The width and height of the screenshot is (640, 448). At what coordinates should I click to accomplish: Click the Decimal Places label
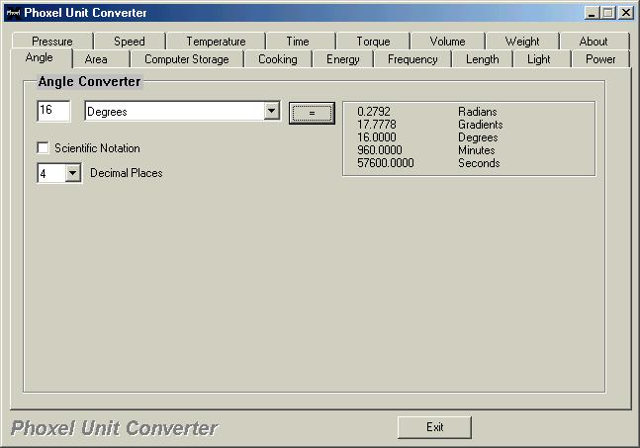127,173
